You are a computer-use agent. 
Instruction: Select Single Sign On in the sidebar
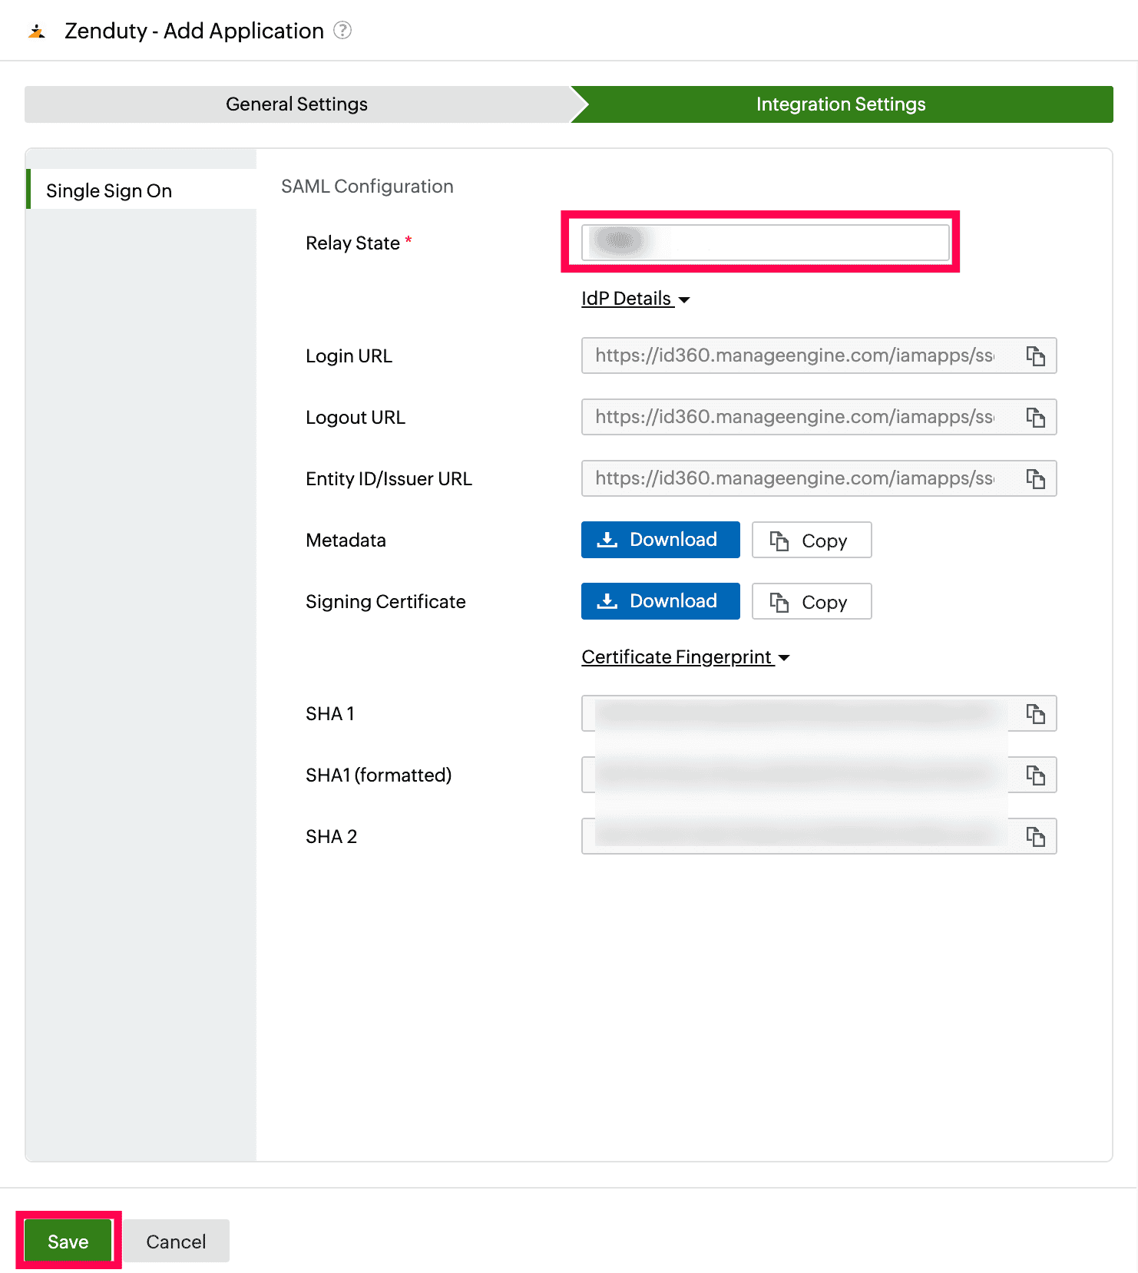(141, 190)
